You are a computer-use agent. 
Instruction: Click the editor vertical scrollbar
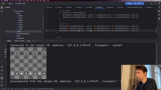pyautogui.click(x=156, y=30)
